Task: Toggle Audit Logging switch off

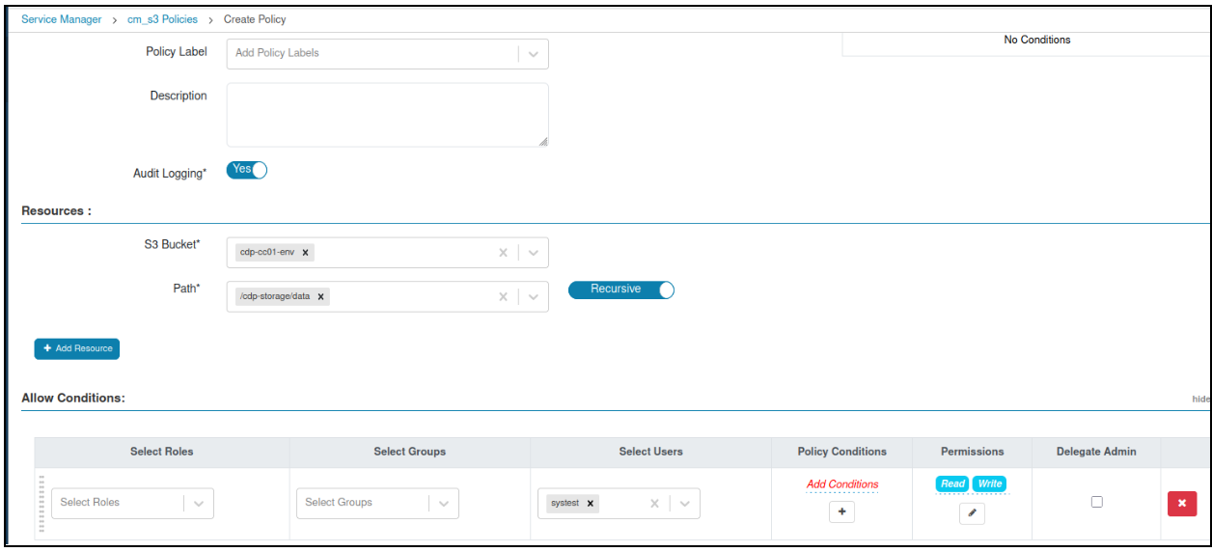Action: pyautogui.click(x=246, y=170)
